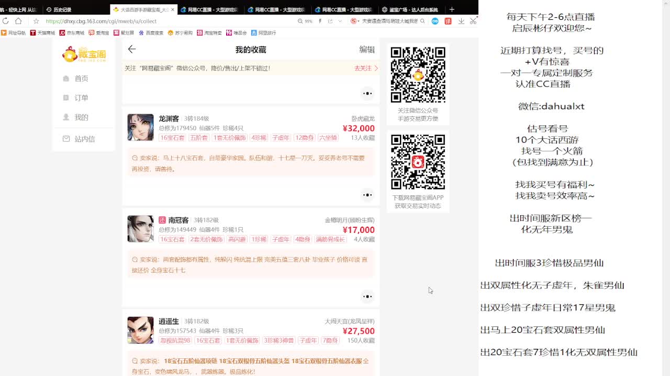The width and height of the screenshot is (670, 376).
Task: Open the browser downloads icon
Action: [x=461, y=21]
